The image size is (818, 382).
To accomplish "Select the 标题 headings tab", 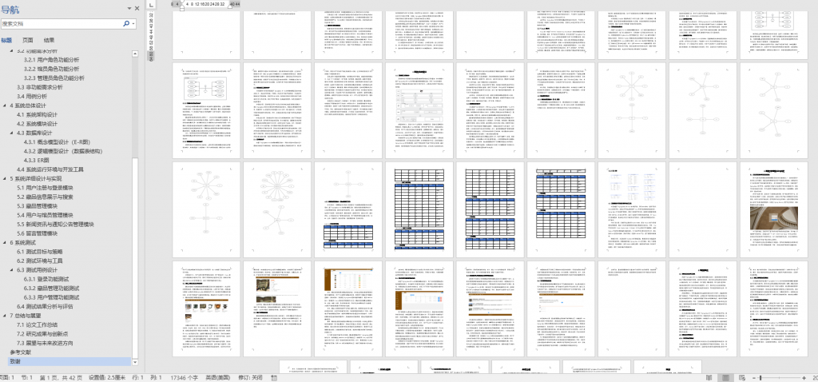I will coord(6,40).
